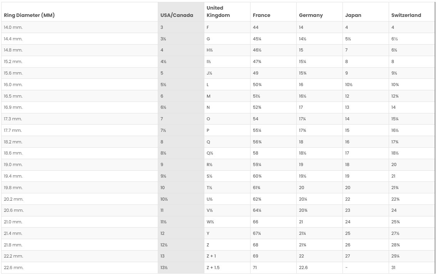Click the United Kingdom column header
The image size is (436, 276).
coord(218,12)
